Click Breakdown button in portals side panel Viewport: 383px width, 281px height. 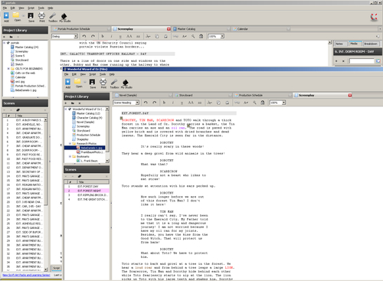[x=371, y=44]
